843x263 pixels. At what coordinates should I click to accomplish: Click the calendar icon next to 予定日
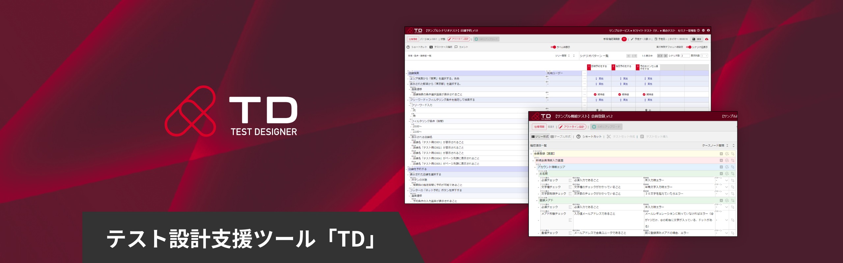pyautogui.click(x=656, y=39)
